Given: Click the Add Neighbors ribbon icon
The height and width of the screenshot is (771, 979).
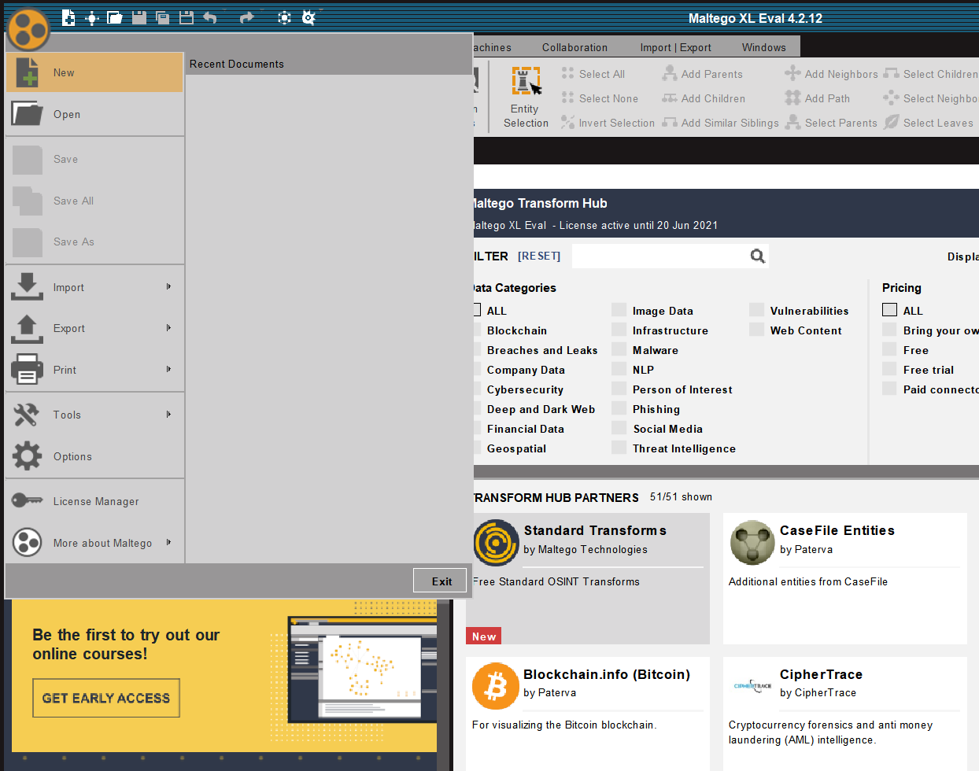Looking at the screenshot, I should coord(792,73).
